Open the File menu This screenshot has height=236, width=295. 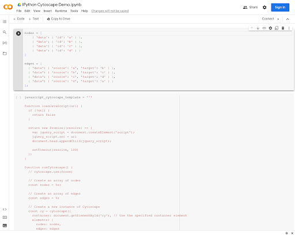tap(19, 11)
